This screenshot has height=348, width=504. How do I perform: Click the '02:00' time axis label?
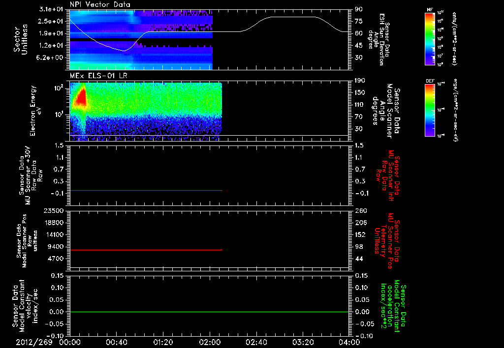210,342
